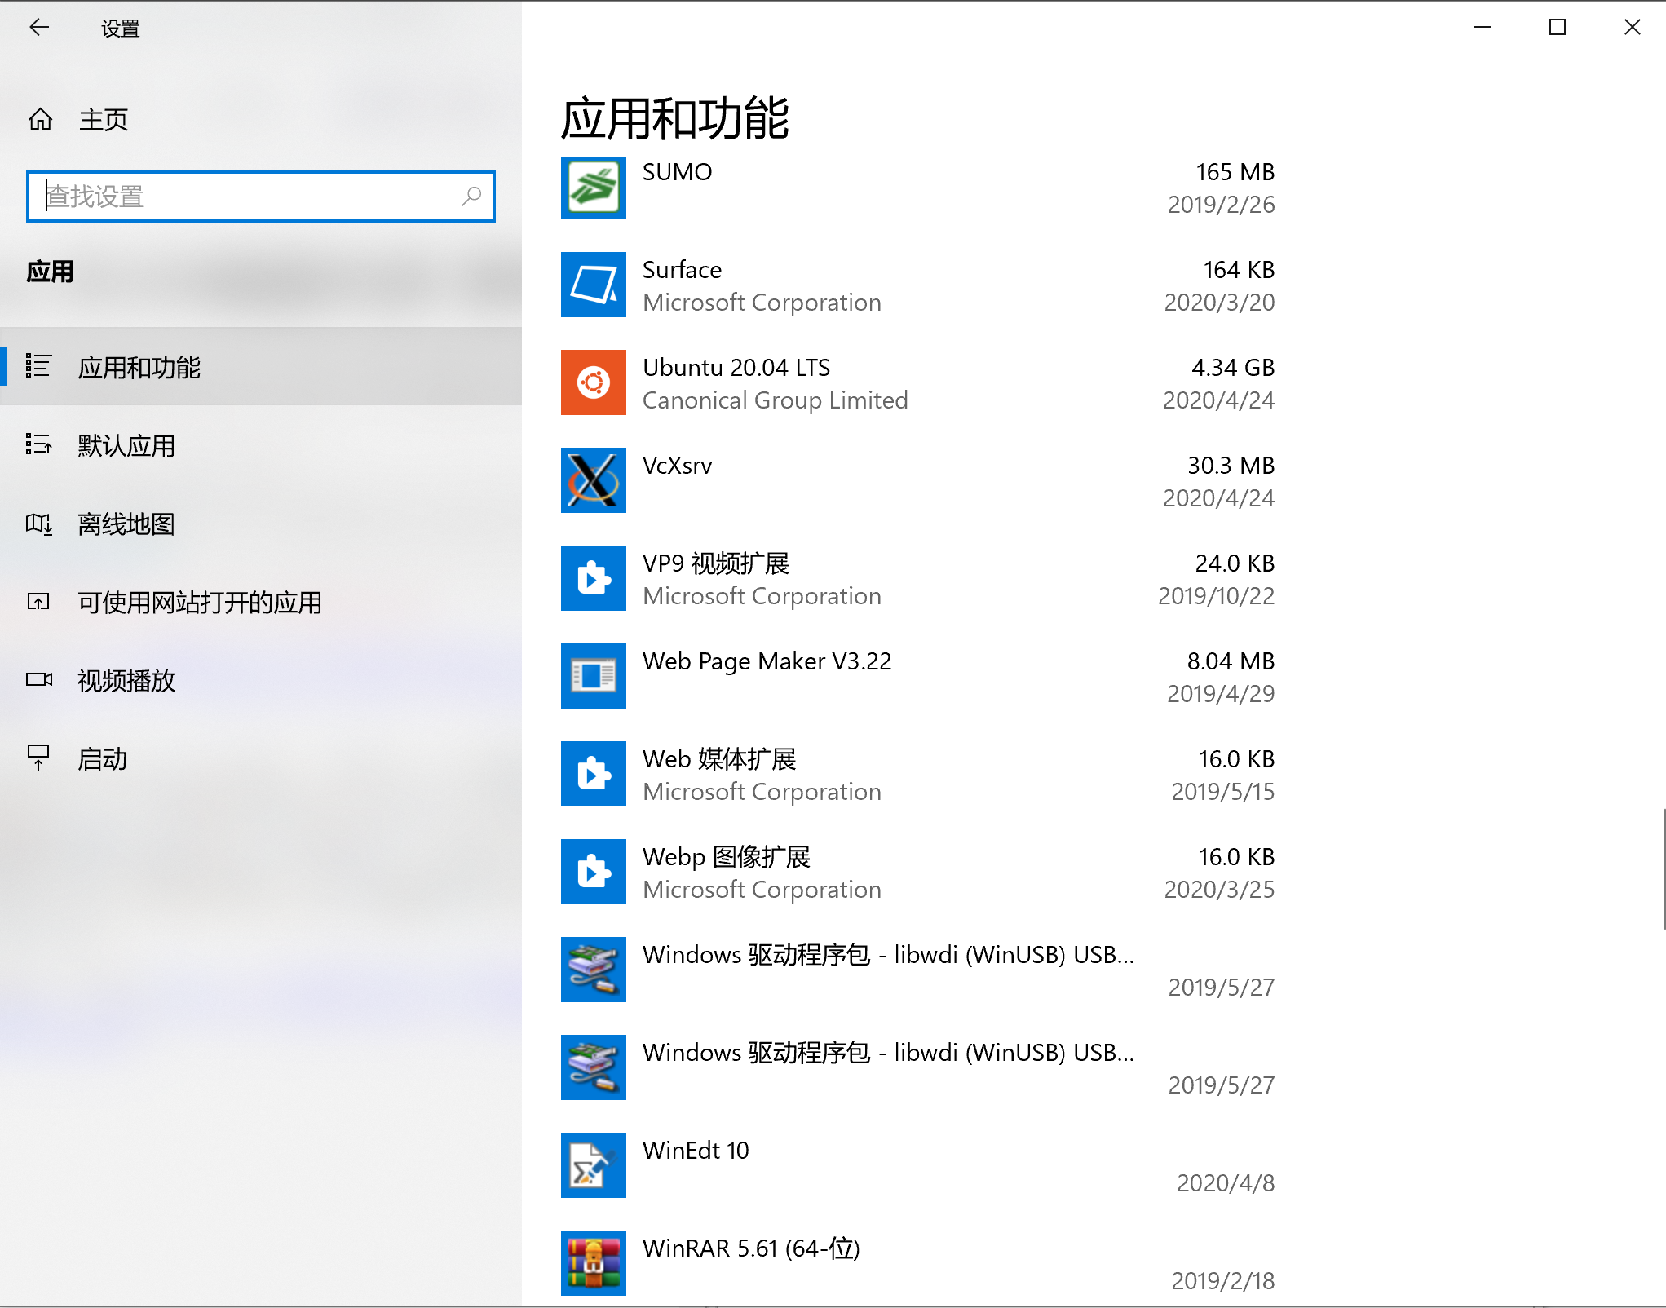
Task: Go back using the back arrow
Action: click(x=39, y=28)
